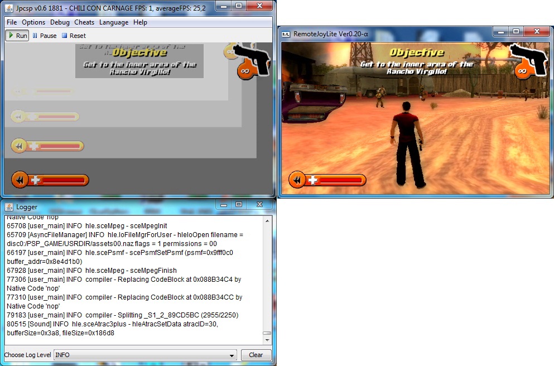Toggle Pause in the Jpcsp toolbar
This screenshot has height=366, width=554.
(45, 36)
